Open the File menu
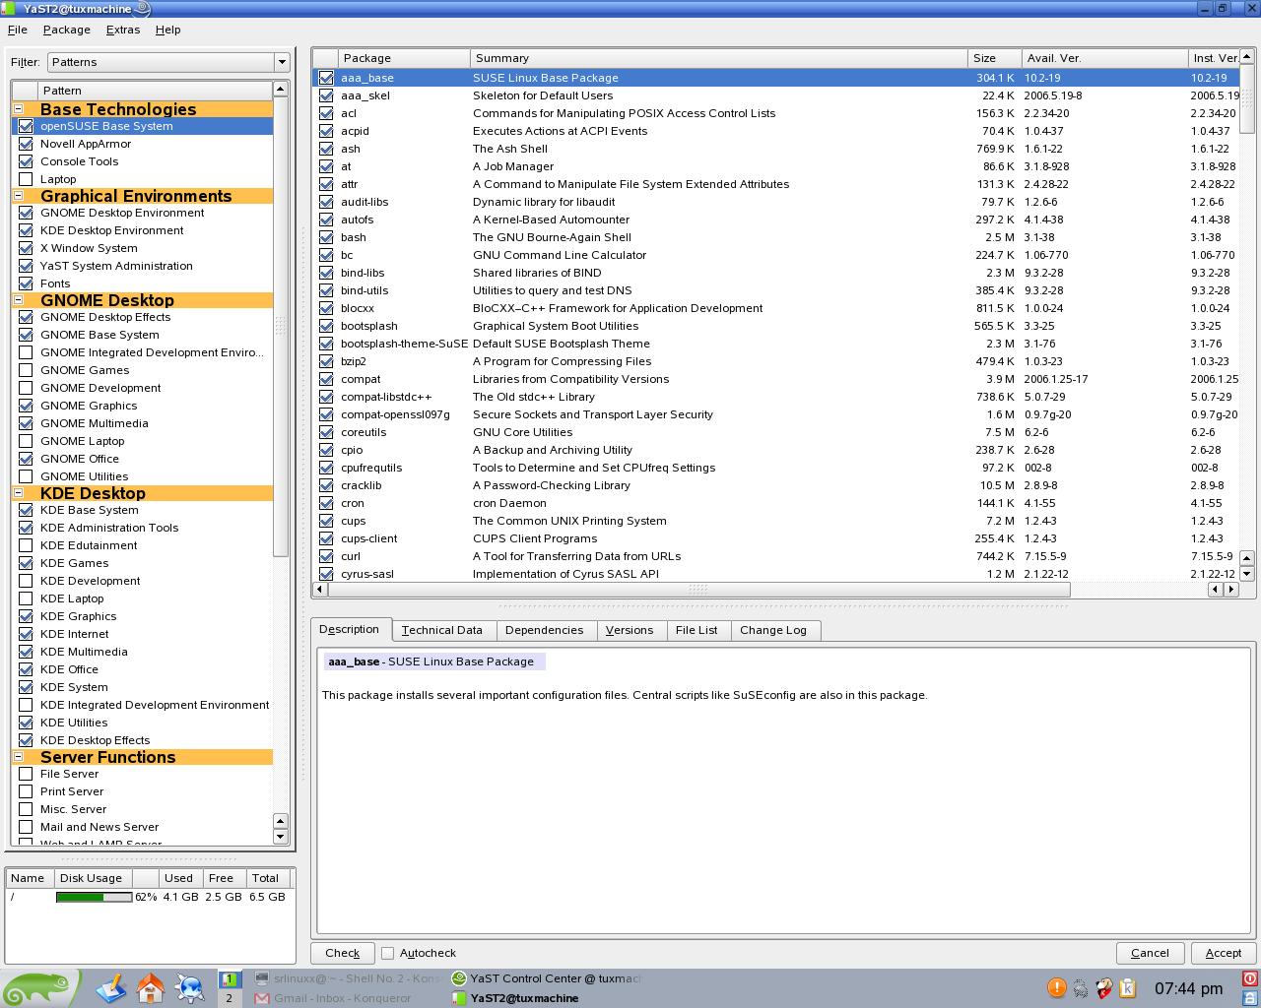Image resolution: width=1261 pixels, height=1008 pixels. (18, 30)
